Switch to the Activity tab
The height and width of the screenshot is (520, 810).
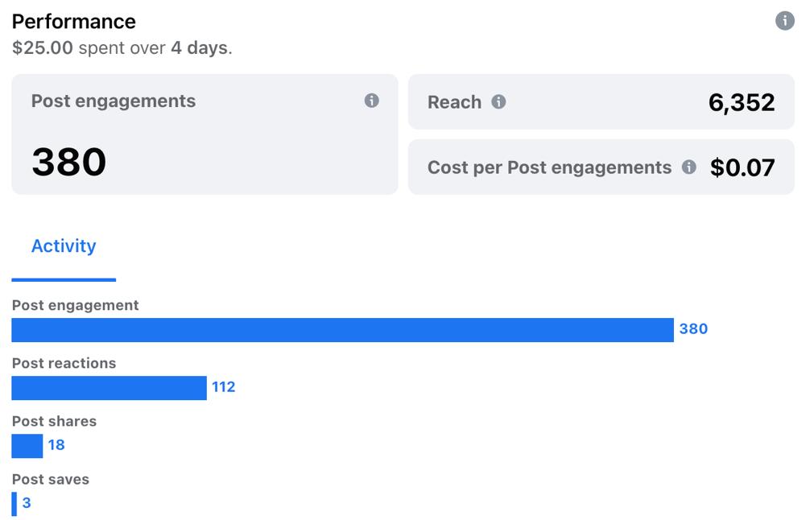pyautogui.click(x=64, y=246)
